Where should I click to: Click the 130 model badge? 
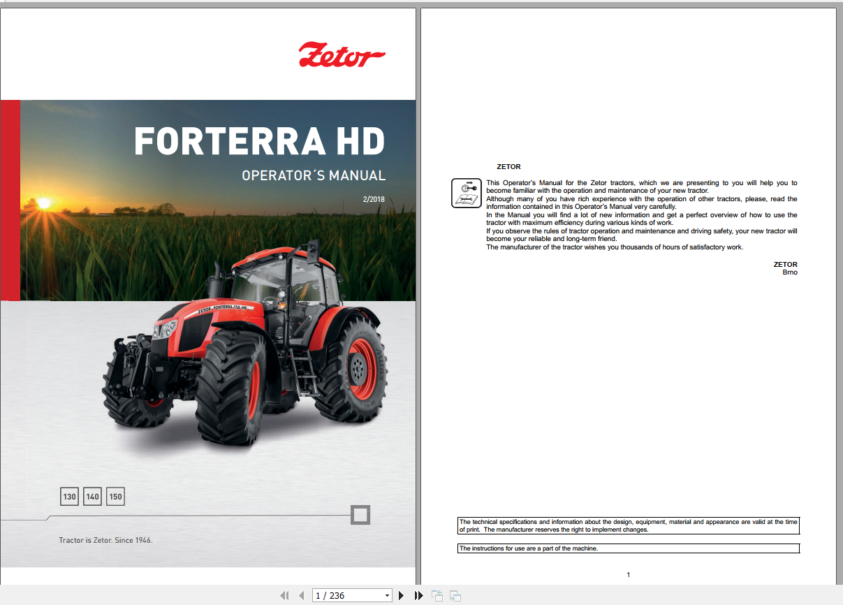click(x=70, y=497)
